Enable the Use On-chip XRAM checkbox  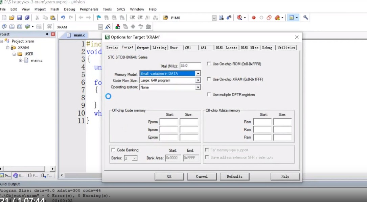click(x=209, y=79)
